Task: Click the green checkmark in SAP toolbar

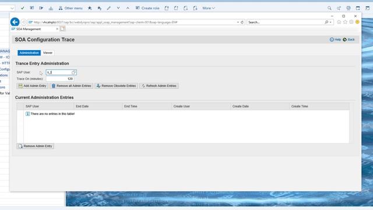Action: coord(22,8)
